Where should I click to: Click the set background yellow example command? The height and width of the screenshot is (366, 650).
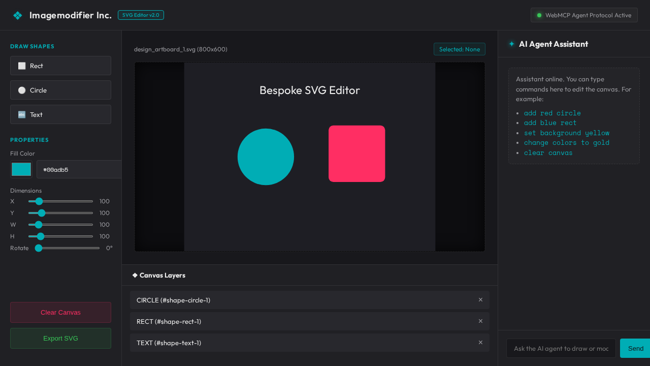point(567,133)
